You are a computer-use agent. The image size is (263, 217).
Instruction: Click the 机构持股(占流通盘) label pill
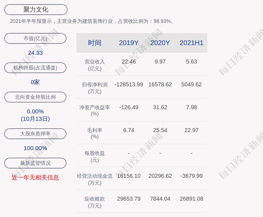tap(35, 68)
